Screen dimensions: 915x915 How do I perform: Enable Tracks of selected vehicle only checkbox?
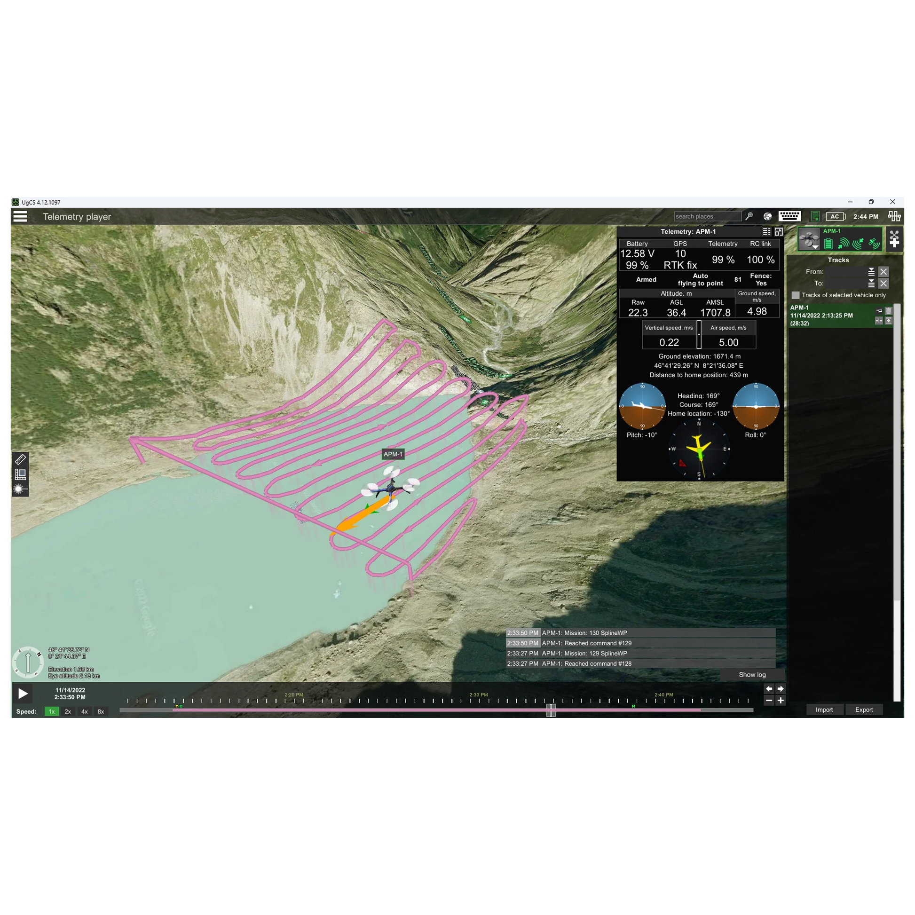pos(796,295)
